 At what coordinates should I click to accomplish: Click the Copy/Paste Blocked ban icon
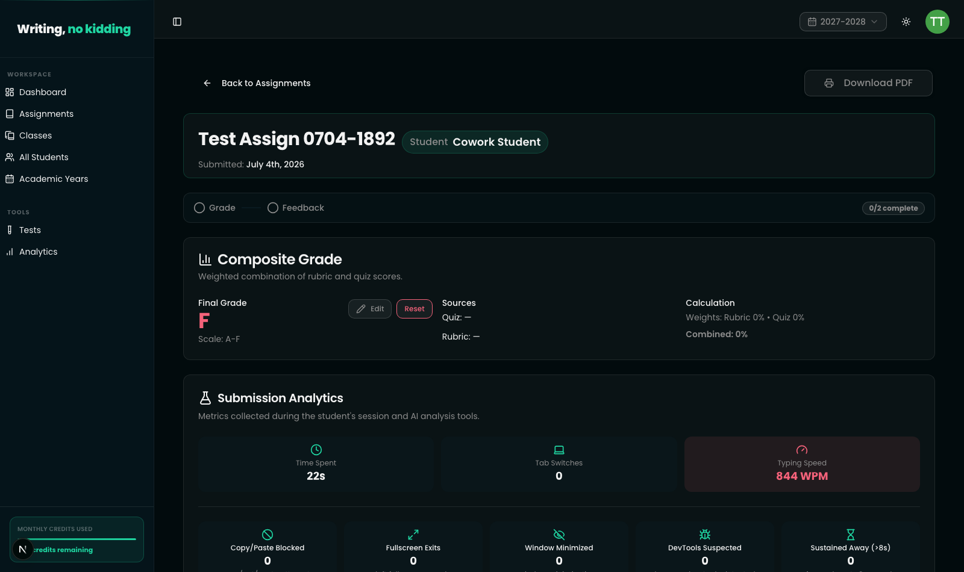[268, 535]
